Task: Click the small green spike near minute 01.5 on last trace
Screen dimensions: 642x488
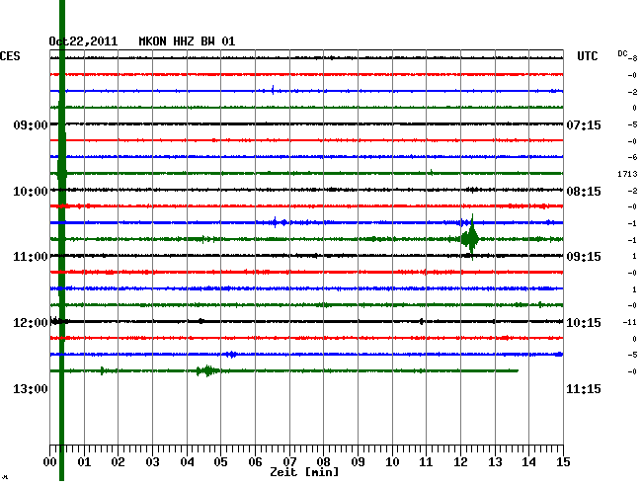Action: (102, 370)
